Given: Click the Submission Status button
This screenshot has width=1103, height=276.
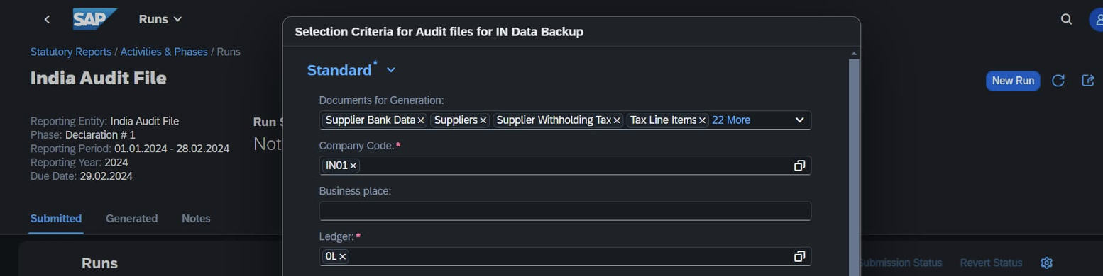Looking at the screenshot, I should pyautogui.click(x=901, y=263).
